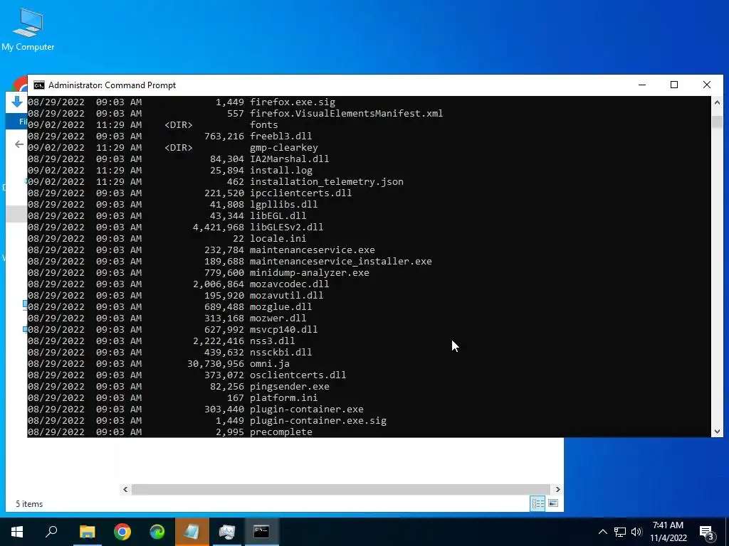
Task: Close the Command Prompt window
Action: (707, 85)
